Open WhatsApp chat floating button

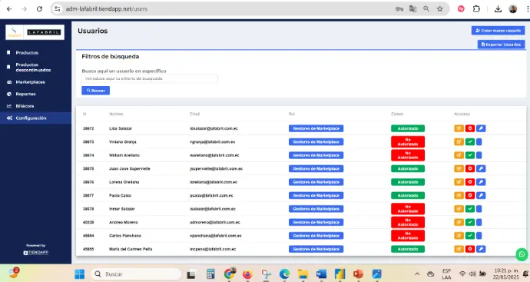tap(522, 254)
